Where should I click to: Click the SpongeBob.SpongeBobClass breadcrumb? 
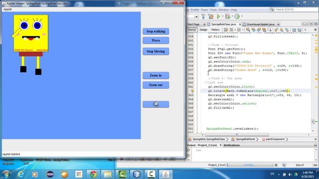207,139
